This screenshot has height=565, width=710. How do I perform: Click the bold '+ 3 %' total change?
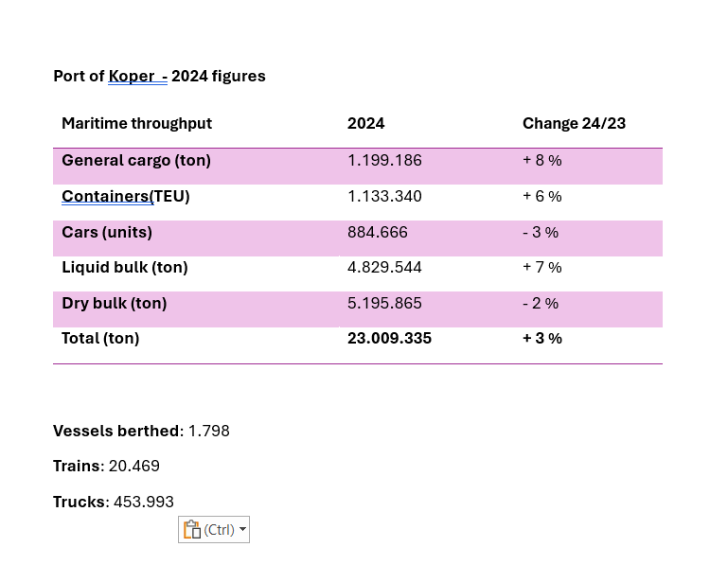point(542,338)
